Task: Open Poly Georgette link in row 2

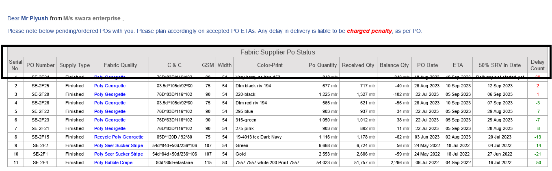Action: click(110, 86)
